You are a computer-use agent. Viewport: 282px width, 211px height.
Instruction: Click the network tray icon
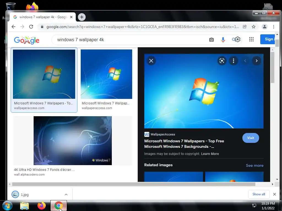click(x=254, y=206)
